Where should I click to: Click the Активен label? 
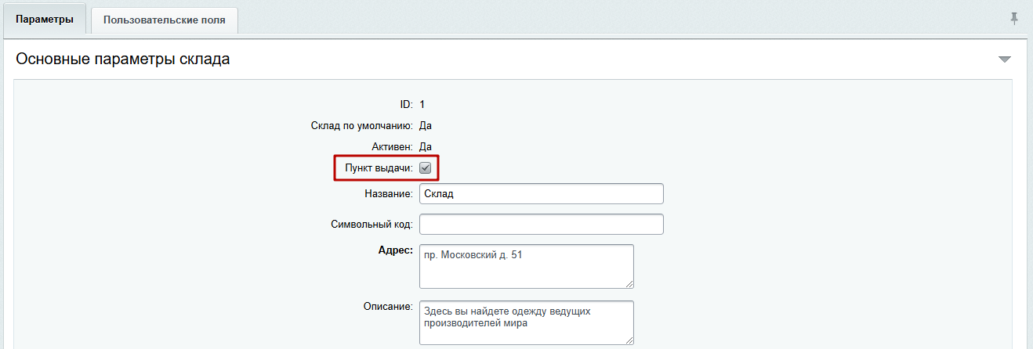tap(392, 146)
